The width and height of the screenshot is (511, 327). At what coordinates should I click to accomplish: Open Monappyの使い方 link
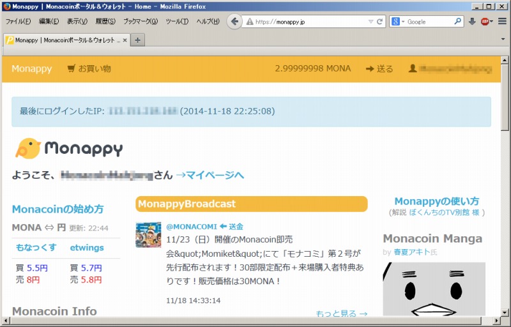click(437, 201)
